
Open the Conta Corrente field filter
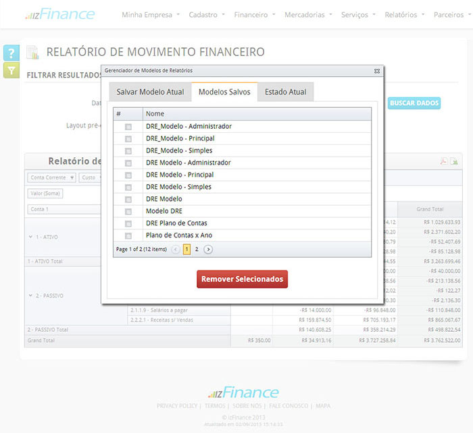pyautogui.click(x=72, y=177)
